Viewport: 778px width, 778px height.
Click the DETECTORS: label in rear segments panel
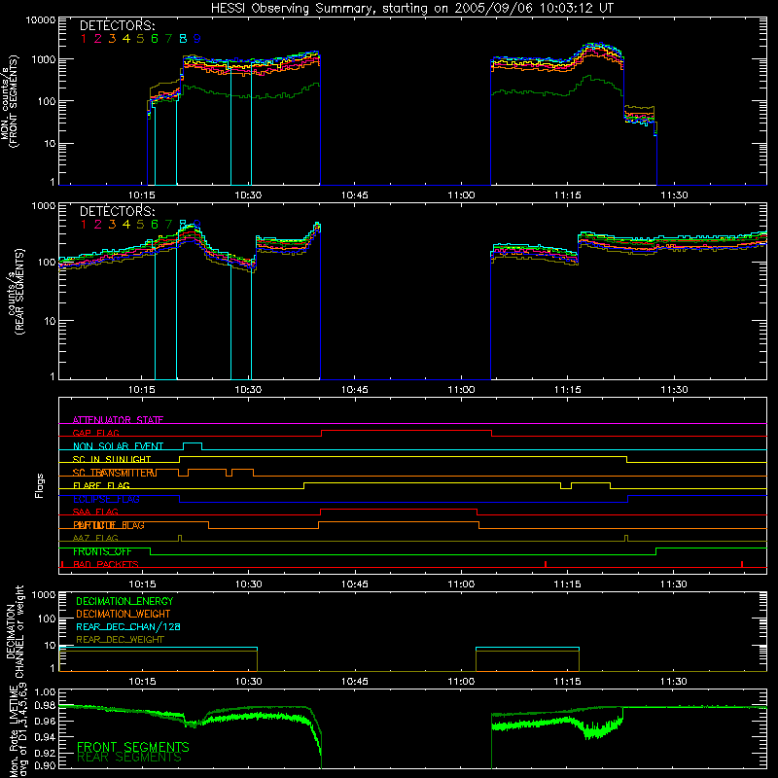click(x=117, y=211)
